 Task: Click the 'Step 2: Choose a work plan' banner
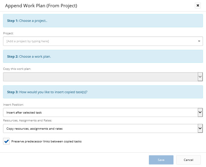(x=103, y=56)
